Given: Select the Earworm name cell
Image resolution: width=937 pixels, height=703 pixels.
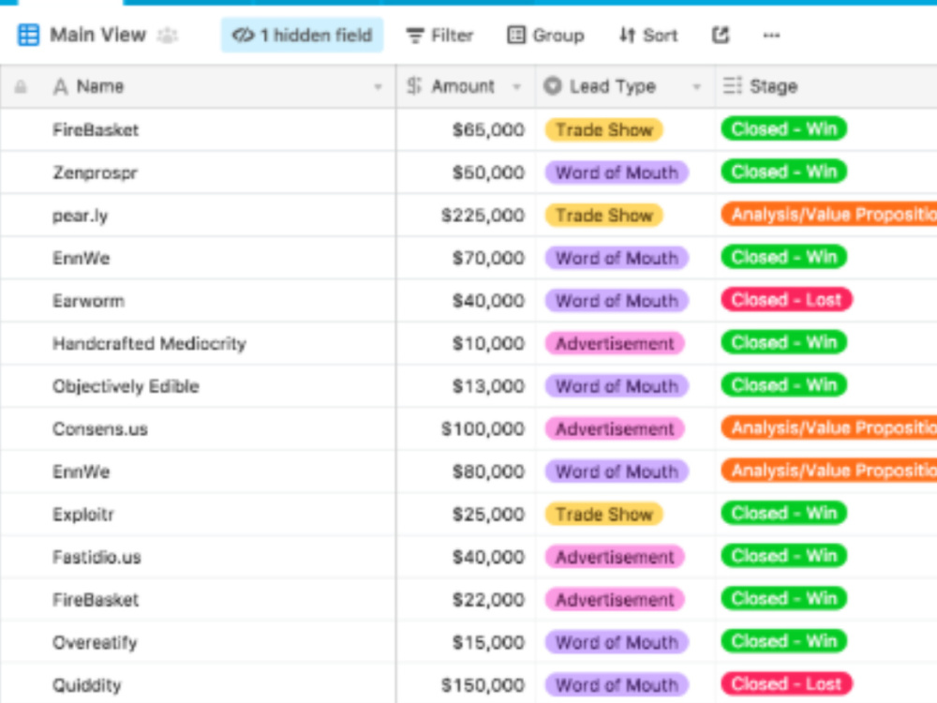Looking at the screenshot, I should click(198, 301).
